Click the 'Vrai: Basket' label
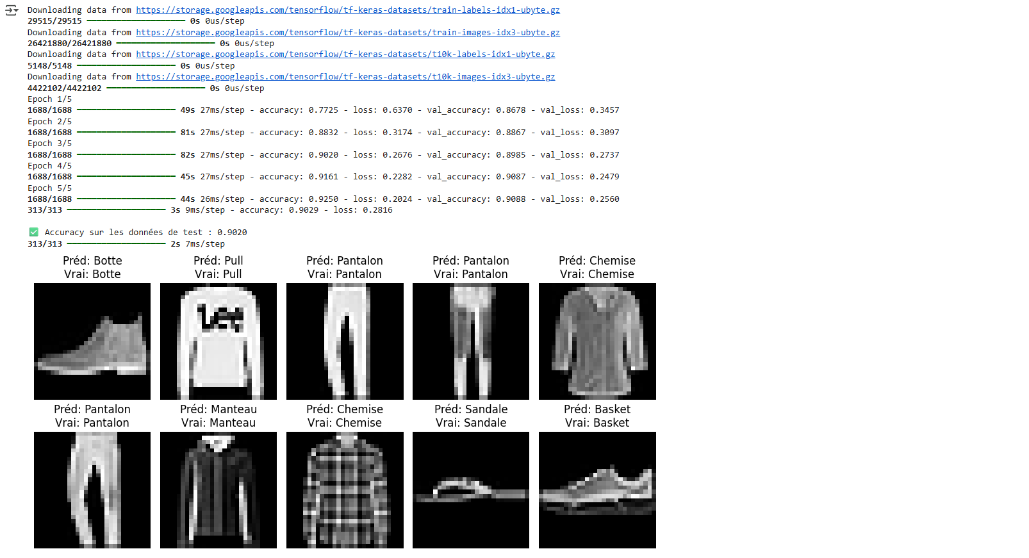 pos(597,423)
